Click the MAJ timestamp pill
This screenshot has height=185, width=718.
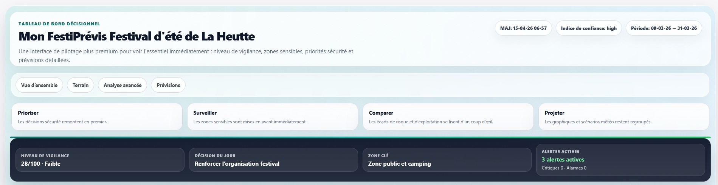pos(523,28)
